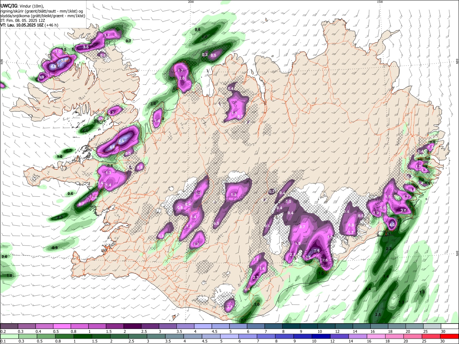Click the darkest green bottom-row swatch at 1

pyautogui.click(x=82, y=336)
